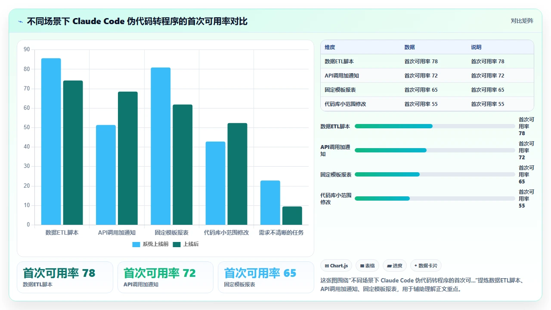Click 首次可用率 78 in the table's 说明 column
The height and width of the screenshot is (310, 551).
[x=488, y=62]
